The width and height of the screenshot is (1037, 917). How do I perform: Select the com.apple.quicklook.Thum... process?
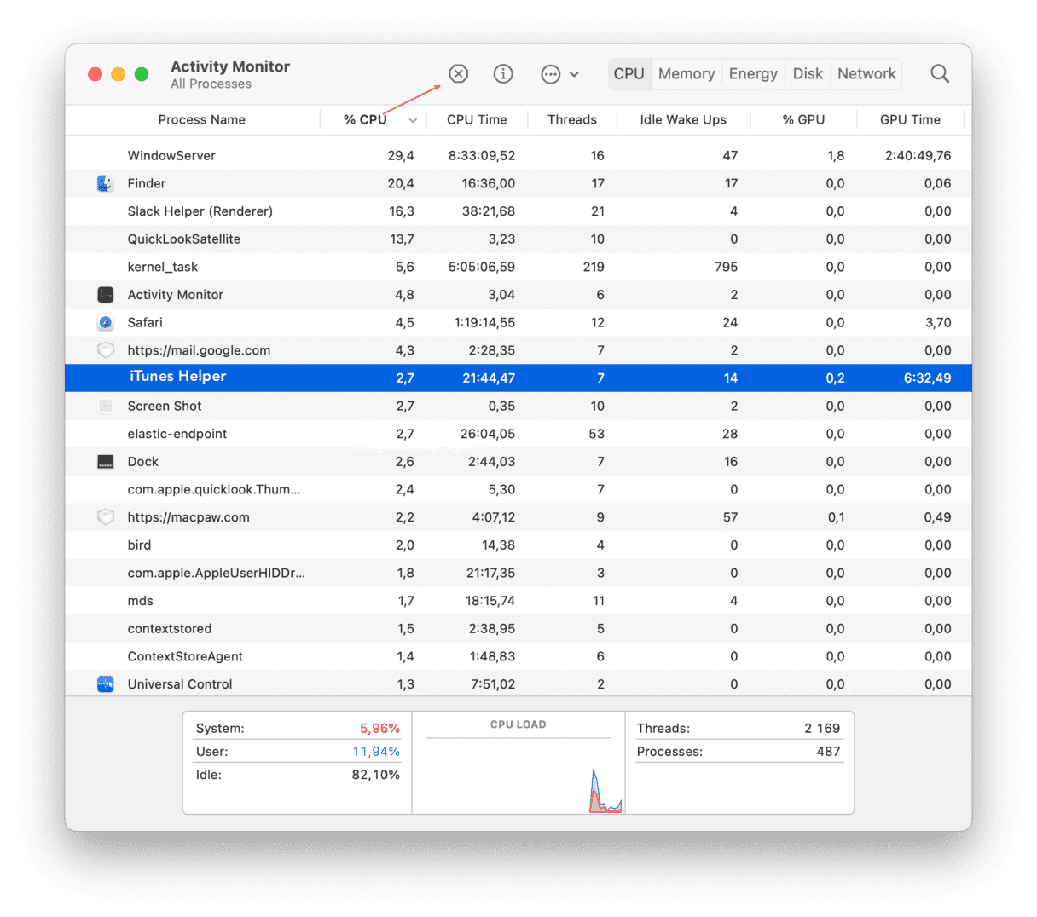[x=518, y=489]
